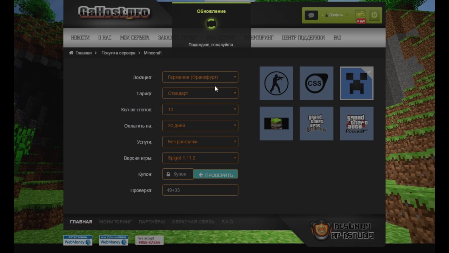Click the X icon next to Профиль

point(347,15)
